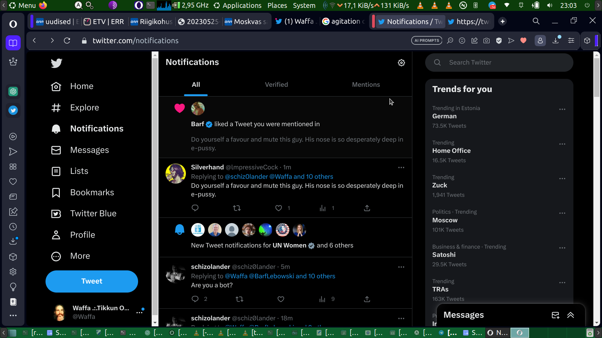Share Silverhand's tweet
The height and width of the screenshot is (338, 602).
coord(367,208)
